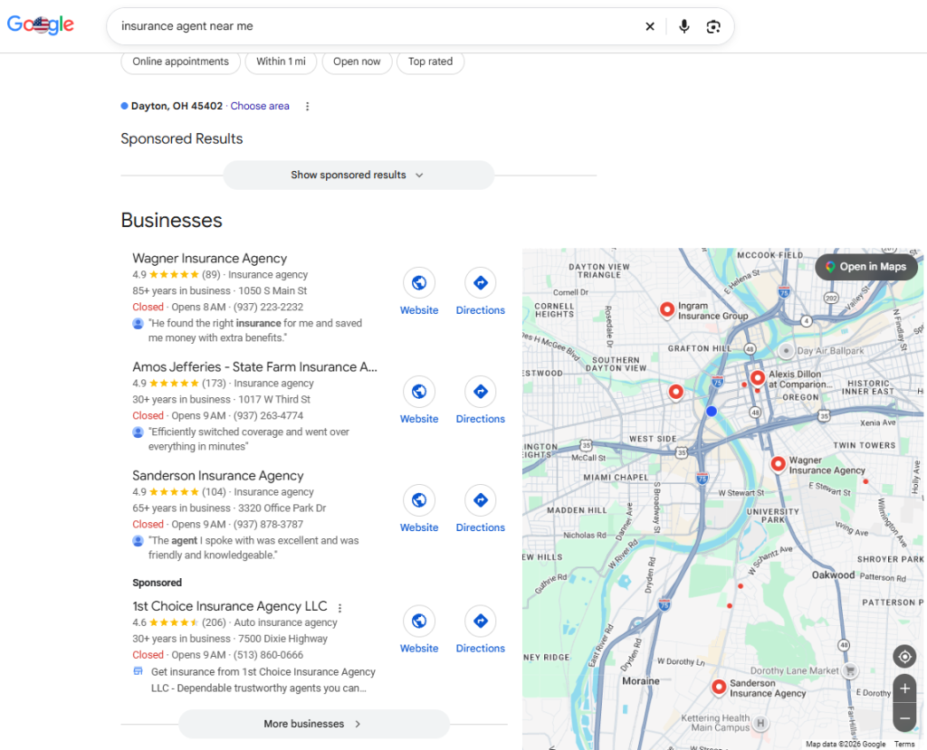The height and width of the screenshot is (750, 927).
Task: Open Amos Jefferies - State Farm listing title
Action: pyautogui.click(x=254, y=367)
